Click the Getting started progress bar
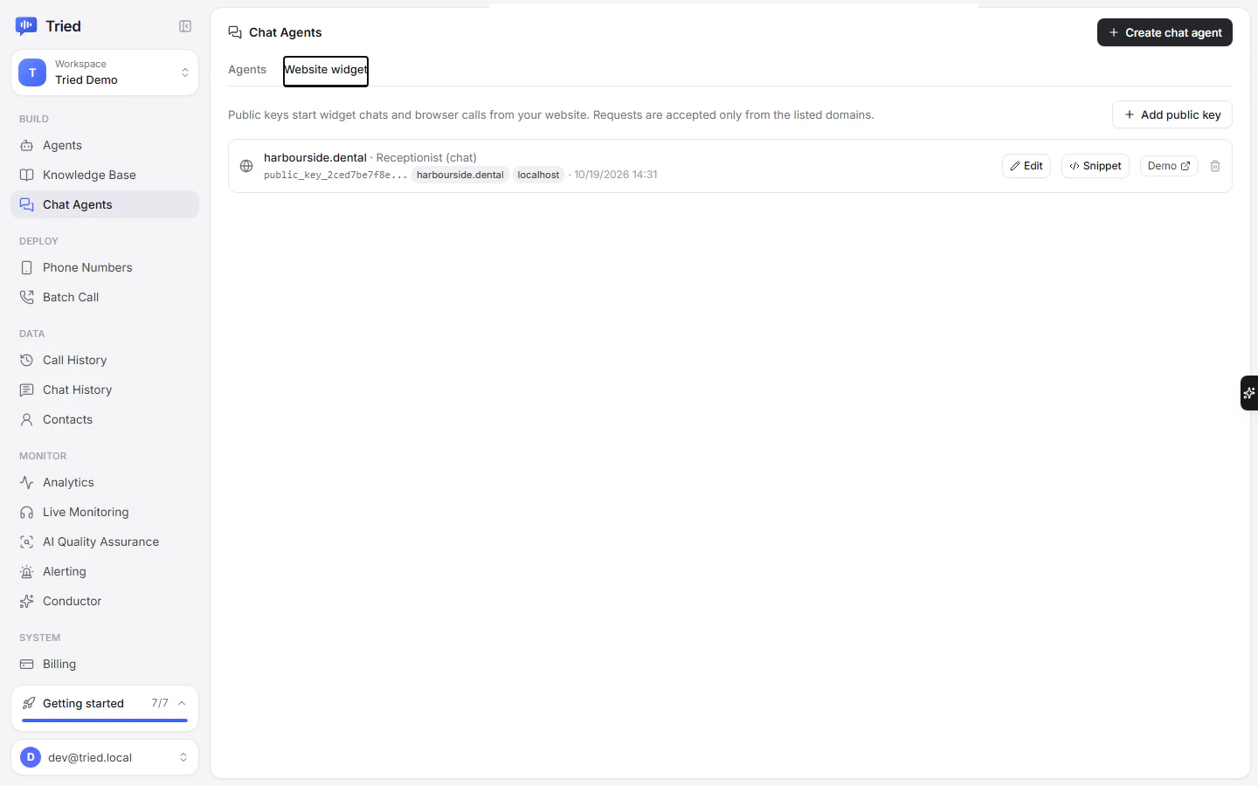1258x786 pixels. [105, 720]
